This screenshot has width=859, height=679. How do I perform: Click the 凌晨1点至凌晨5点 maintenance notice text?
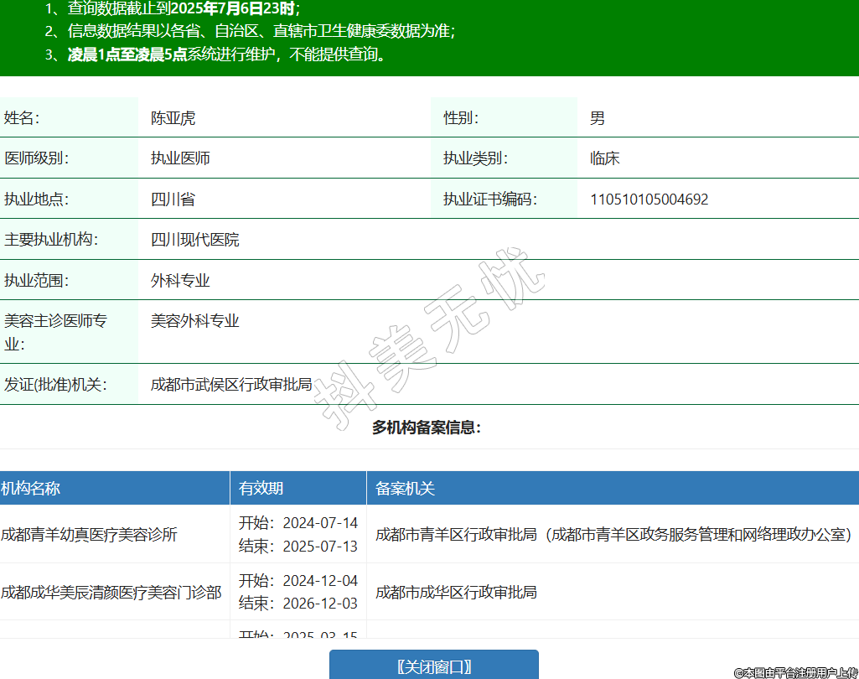(x=127, y=55)
